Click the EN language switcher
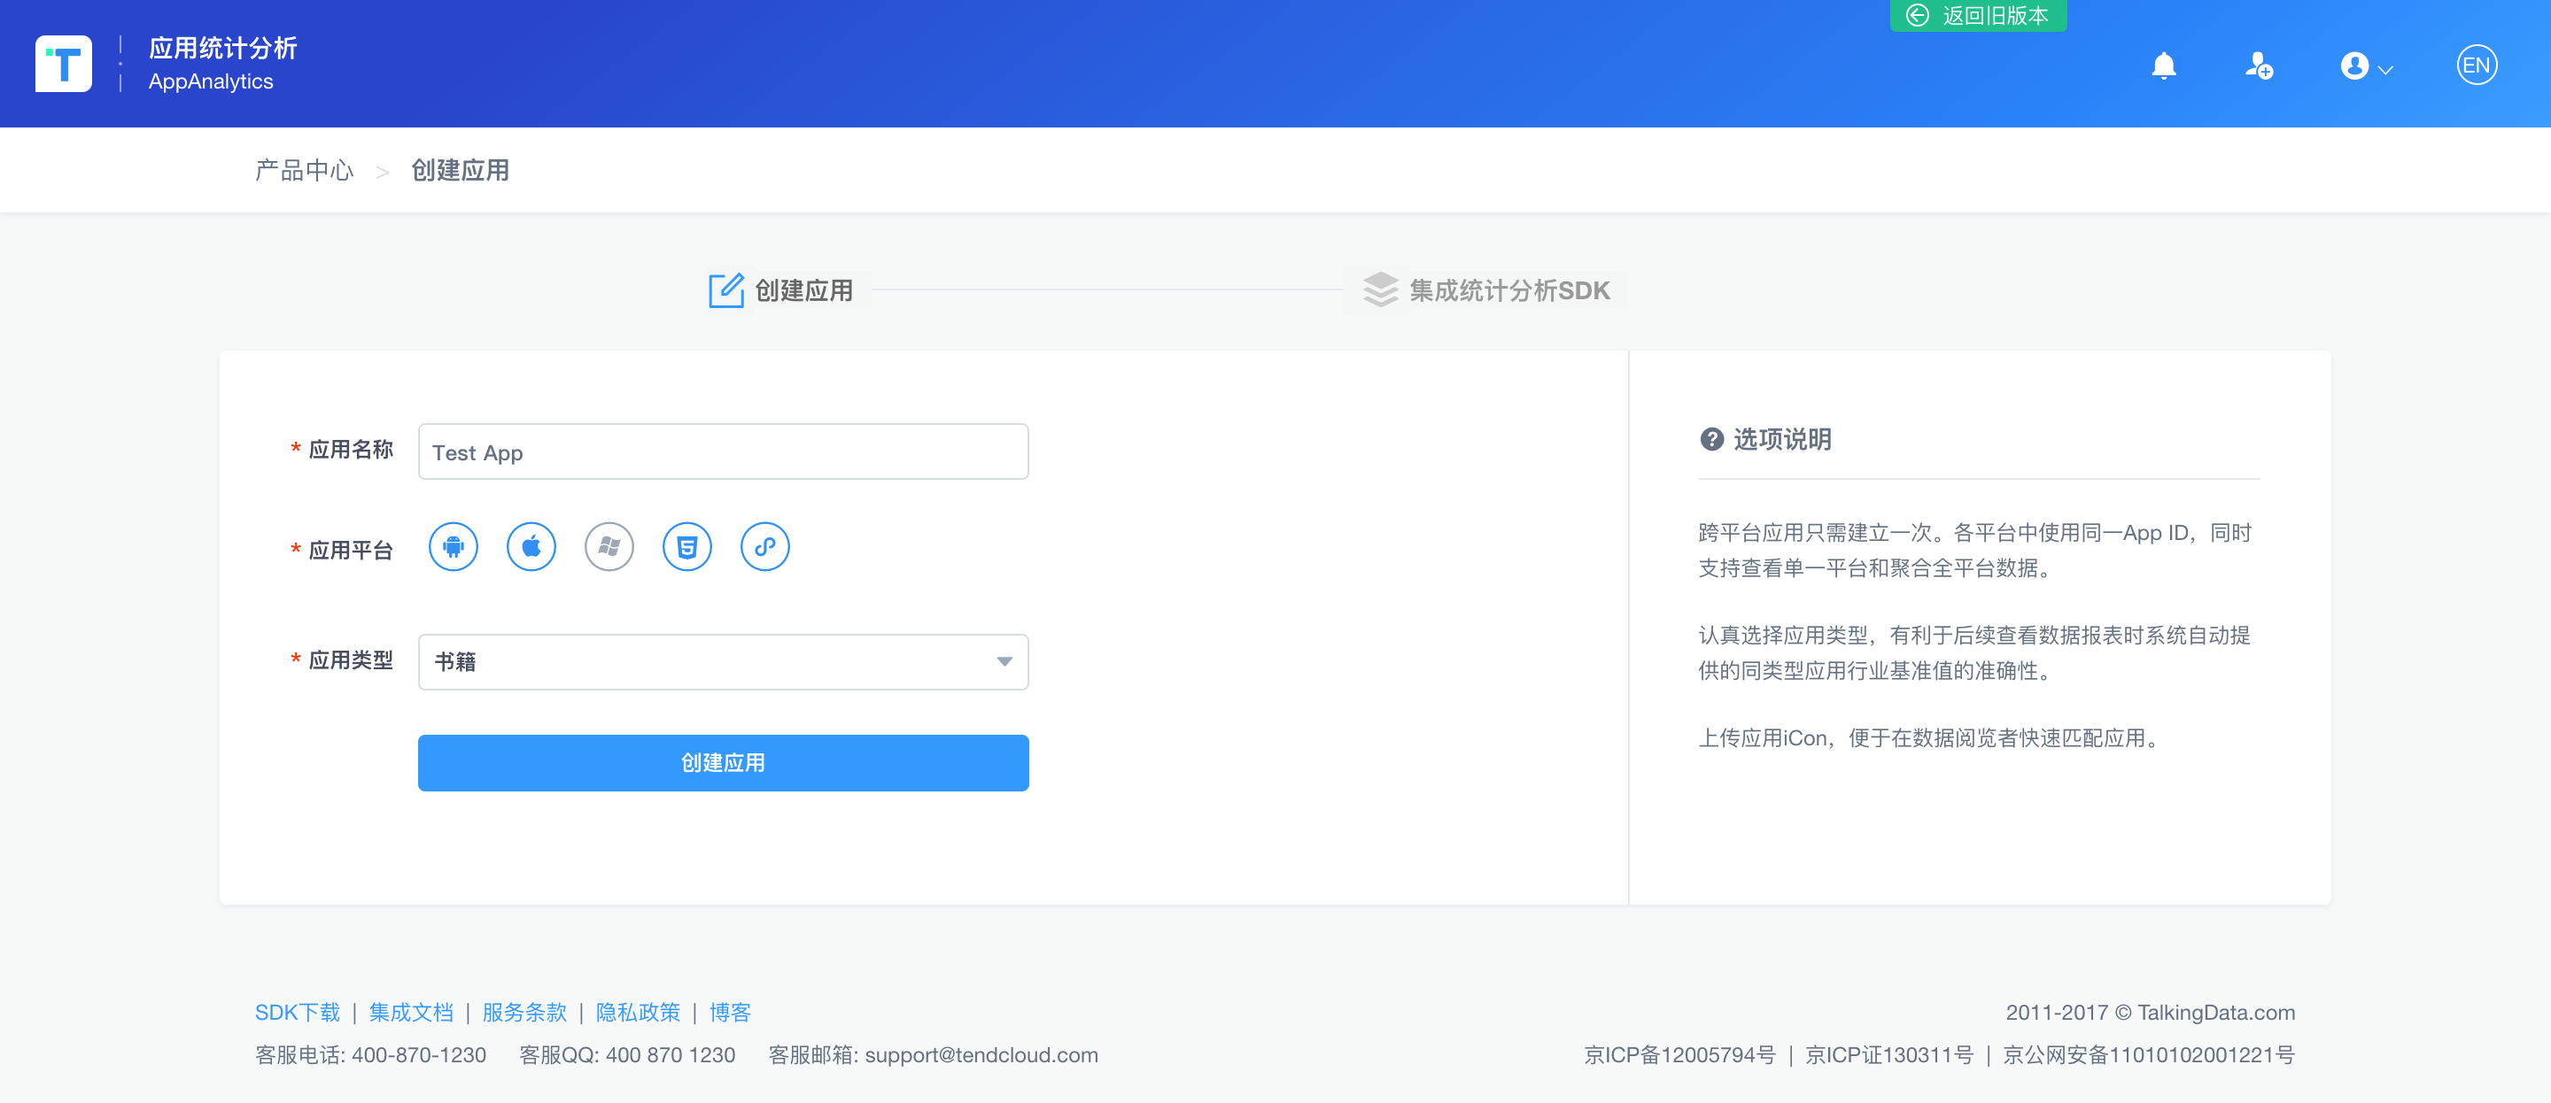The width and height of the screenshot is (2551, 1103). [2475, 64]
